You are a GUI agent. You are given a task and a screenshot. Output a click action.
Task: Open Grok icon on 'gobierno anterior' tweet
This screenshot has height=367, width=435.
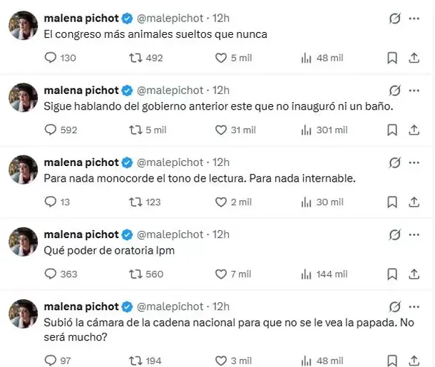[x=394, y=91]
